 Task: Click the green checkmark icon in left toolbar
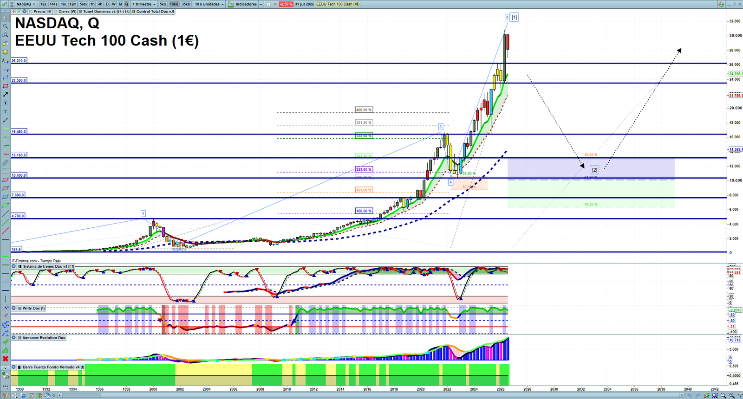point(5,341)
